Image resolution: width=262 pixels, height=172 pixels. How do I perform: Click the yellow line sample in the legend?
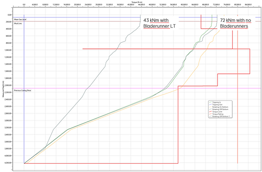pos(210,107)
